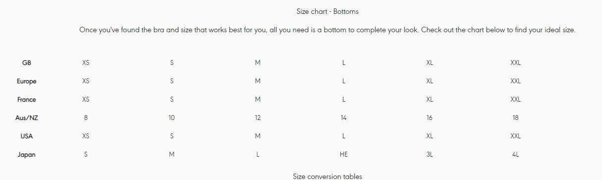Click the Japan row label
Viewport: 602px width, 180px height.
coord(27,155)
